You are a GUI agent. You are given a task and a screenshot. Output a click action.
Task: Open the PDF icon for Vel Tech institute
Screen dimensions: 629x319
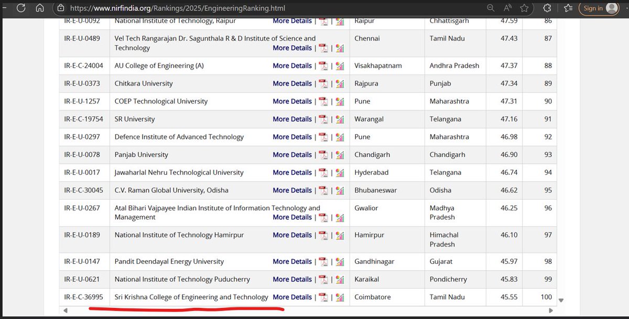coord(323,48)
